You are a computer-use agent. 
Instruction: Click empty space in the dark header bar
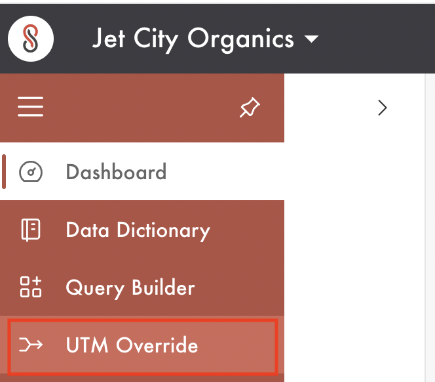coord(377,39)
